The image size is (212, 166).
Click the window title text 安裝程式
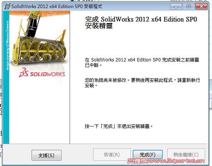[x=93, y=7]
